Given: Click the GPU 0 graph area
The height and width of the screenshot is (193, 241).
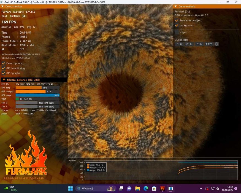Looking at the screenshot, I should pos(161,170).
